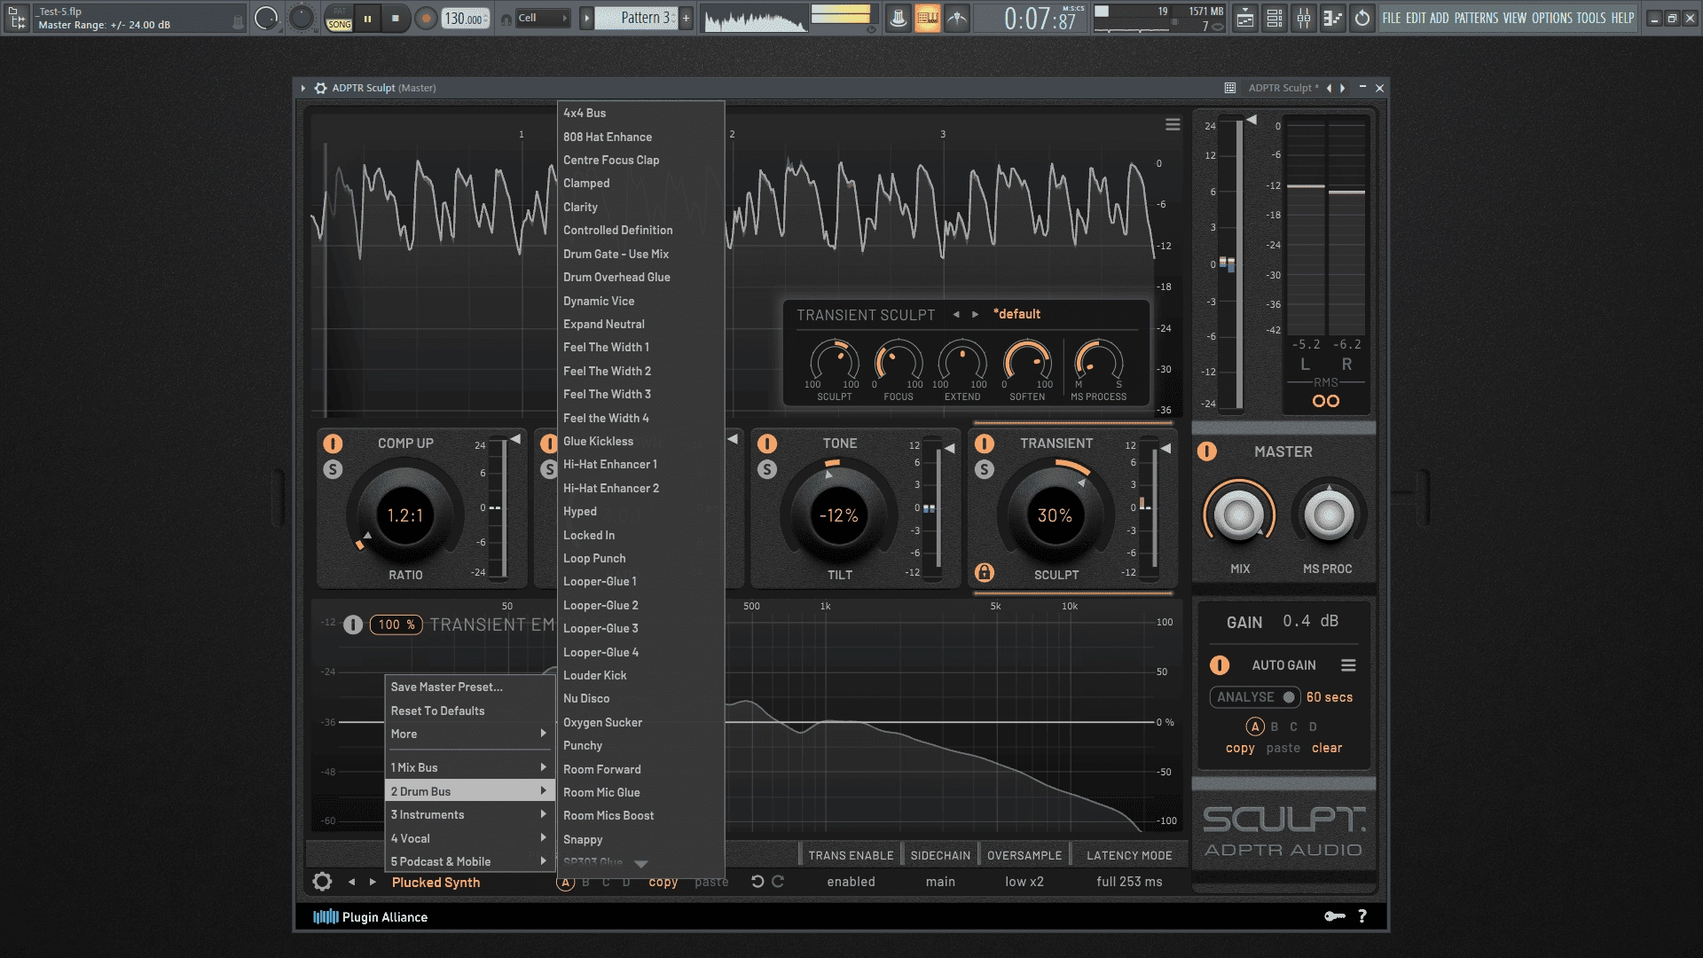Toggle TRANSIENT module power button
This screenshot has height=958, width=1703.
pos(985,444)
